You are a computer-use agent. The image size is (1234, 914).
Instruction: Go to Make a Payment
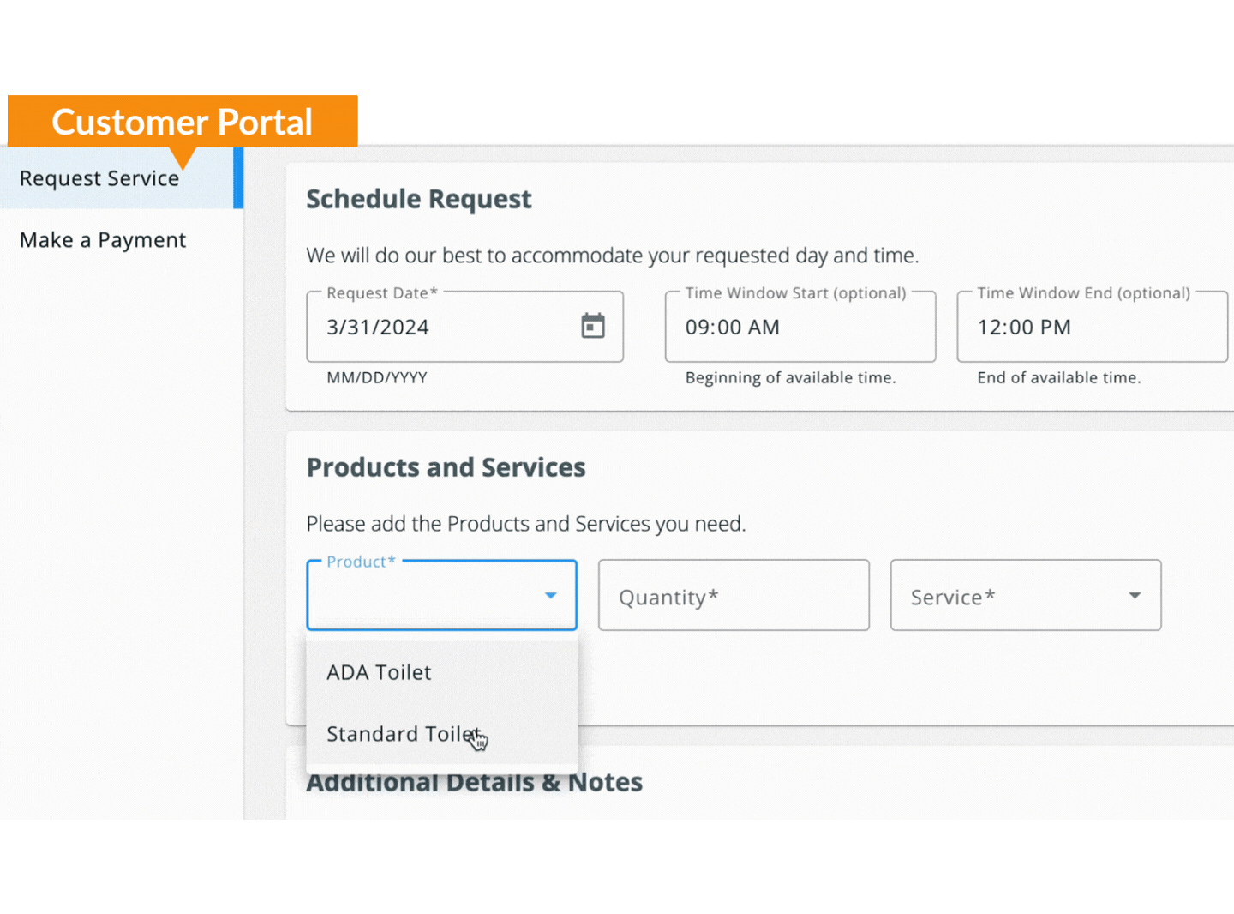coord(103,241)
